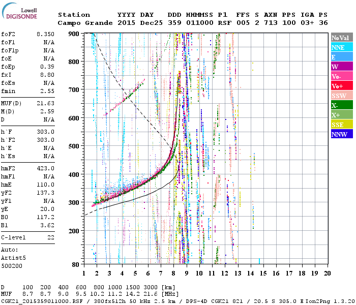Click the fmin value 2.55

click(47, 91)
